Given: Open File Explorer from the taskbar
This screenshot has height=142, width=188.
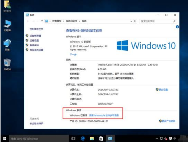Looking at the screenshot, I should pos(92,139).
